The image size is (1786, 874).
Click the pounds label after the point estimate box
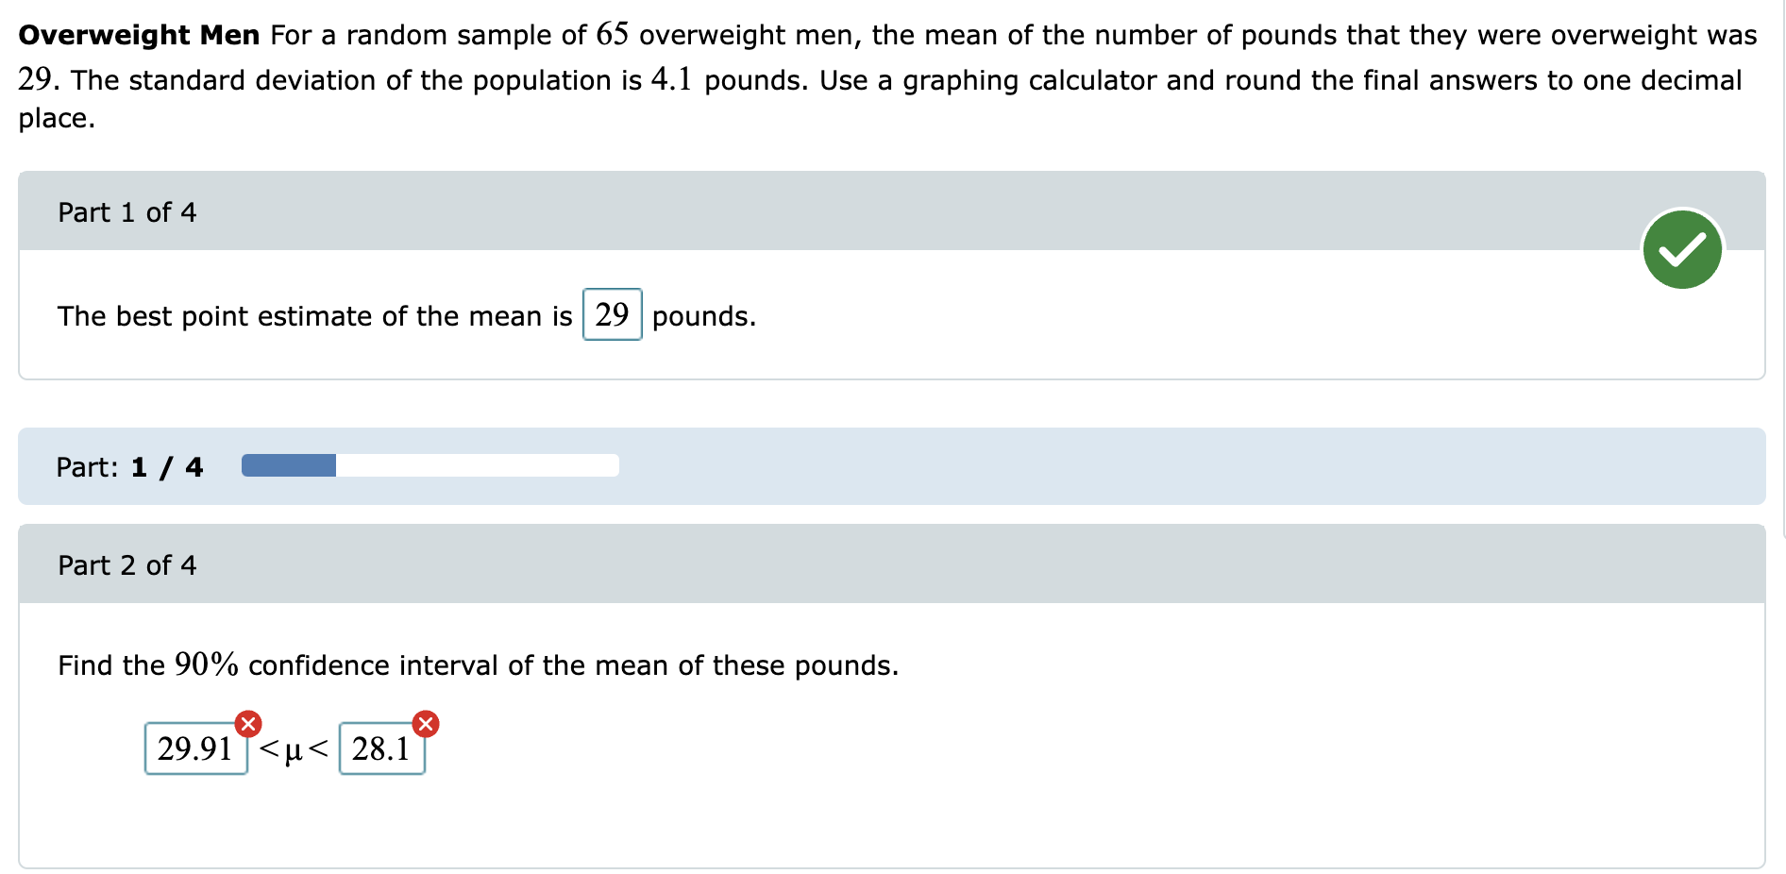click(x=702, y=315)
